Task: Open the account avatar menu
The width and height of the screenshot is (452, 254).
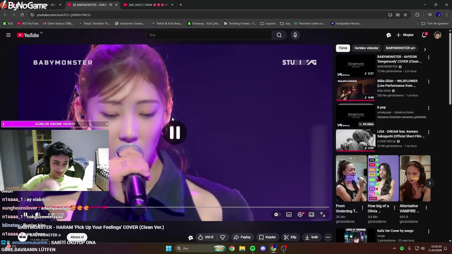Action: (438, 35)
